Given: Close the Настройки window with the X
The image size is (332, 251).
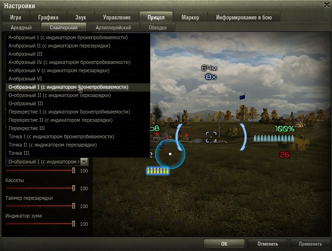Looking at the screenshot, I should click(327, 5).
